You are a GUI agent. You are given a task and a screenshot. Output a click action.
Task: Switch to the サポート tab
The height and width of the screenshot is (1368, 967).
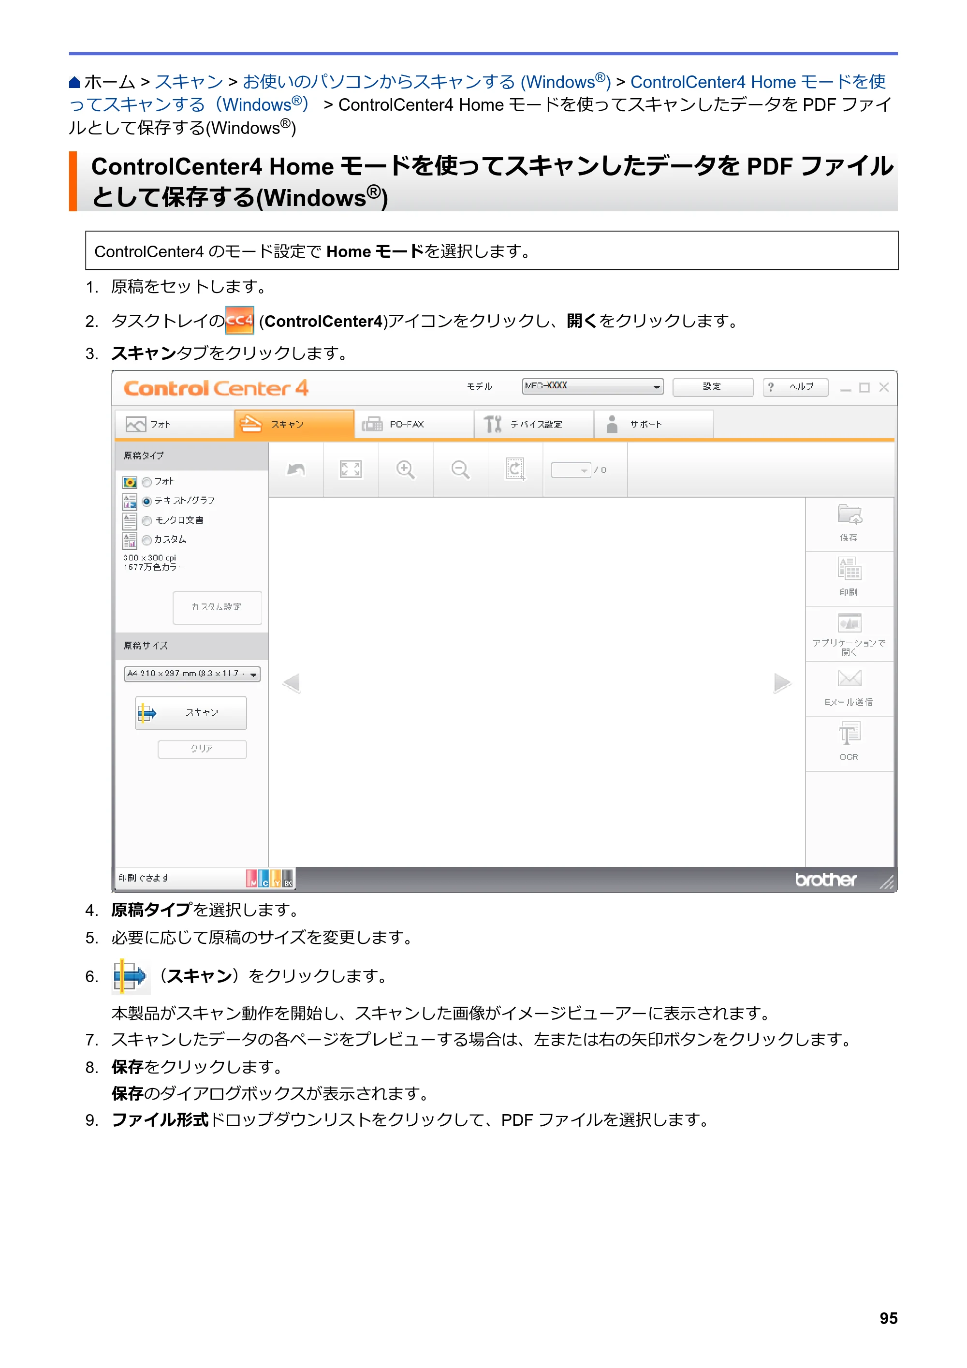(x=654, y=424)
